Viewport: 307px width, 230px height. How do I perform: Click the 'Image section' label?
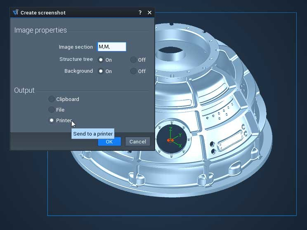coord(76,47)
